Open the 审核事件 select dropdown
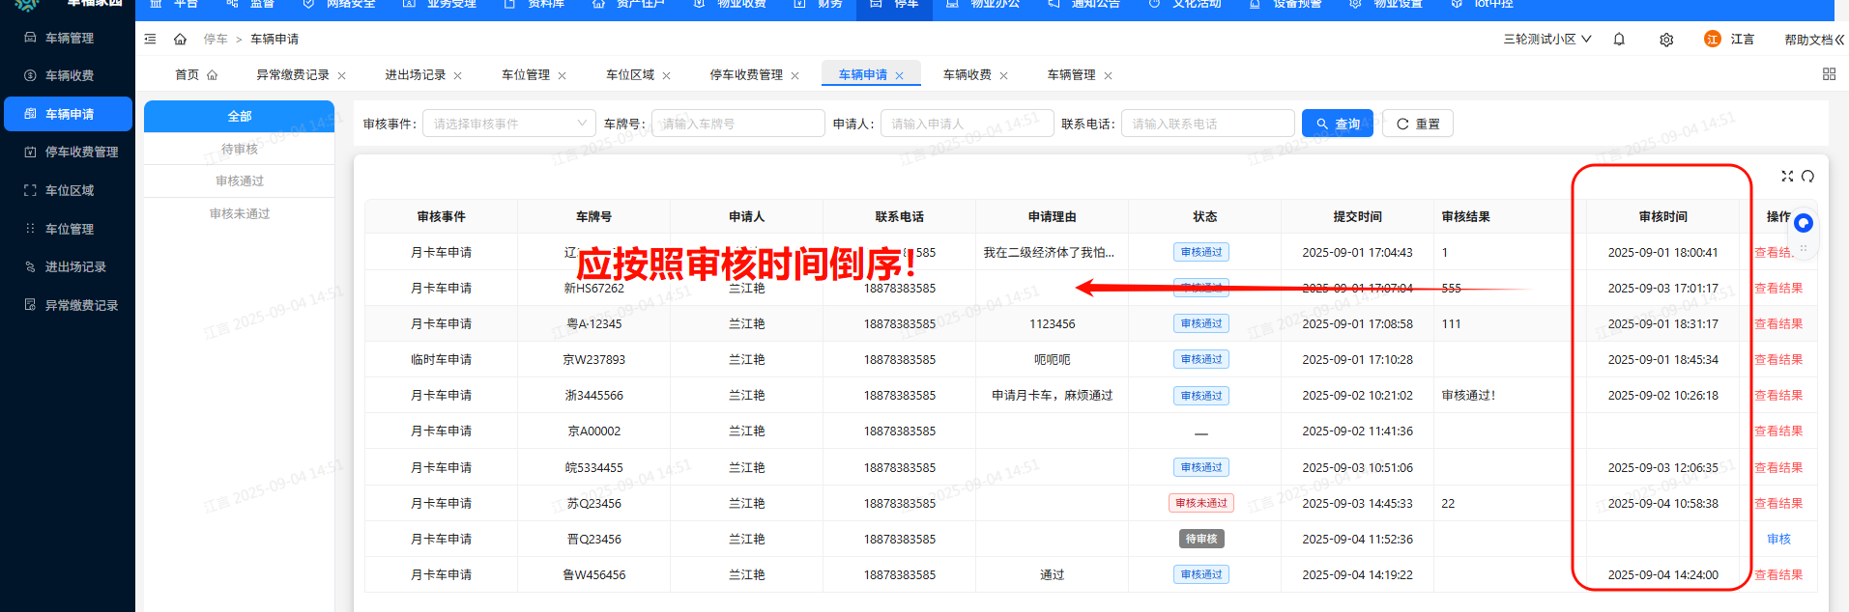The image size is (1849, 612). pos(509,124)
